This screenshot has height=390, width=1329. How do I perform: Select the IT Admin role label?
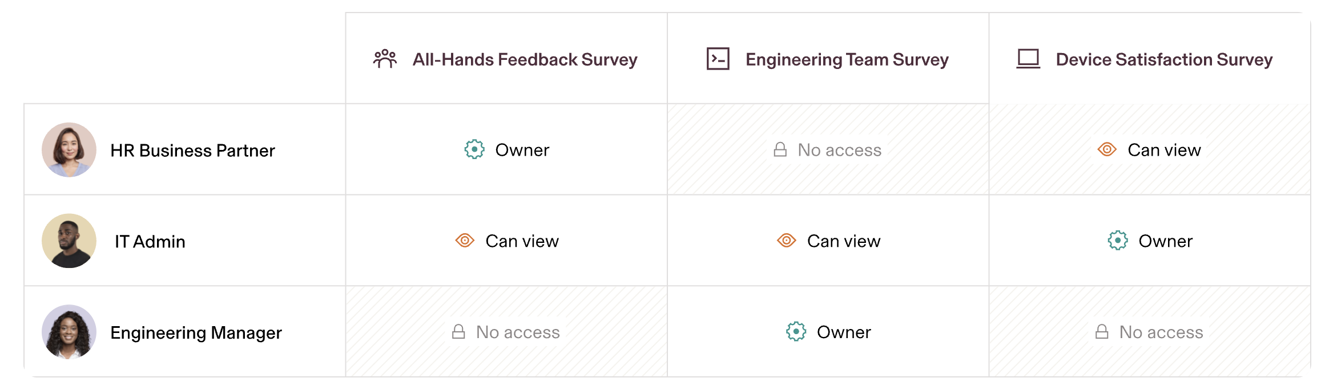pyautogui.click(x=150, y=242)
